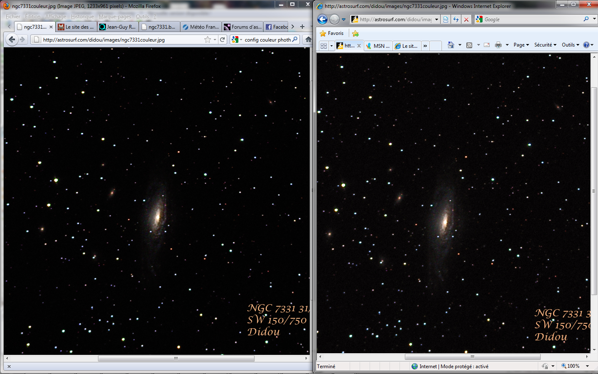Show more hidden IE tabs chevron
This screenshot has height=374, width=598.
click(x=425, y=46)
